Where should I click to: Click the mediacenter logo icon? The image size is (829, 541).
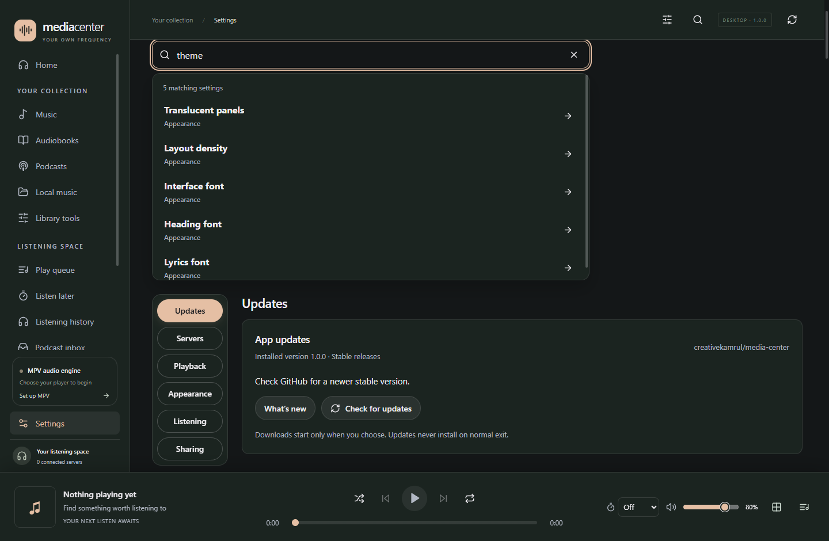click(25, 31)
